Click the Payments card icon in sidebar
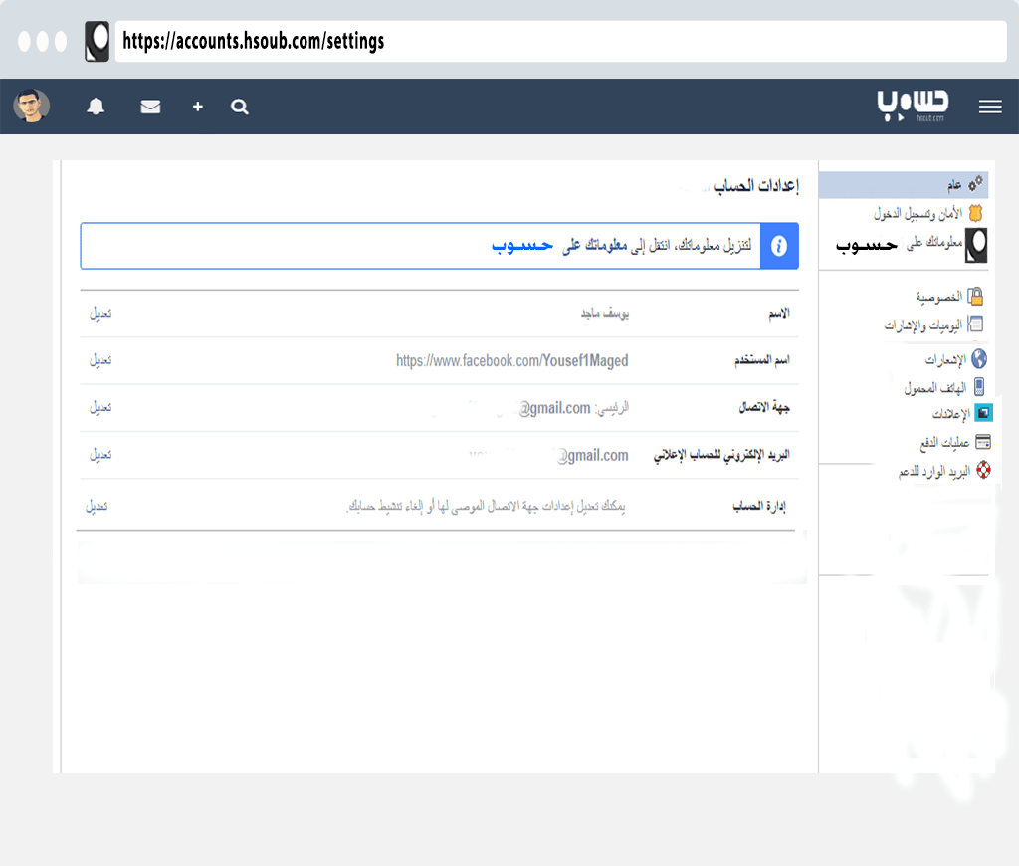 [x=981, y=441]
